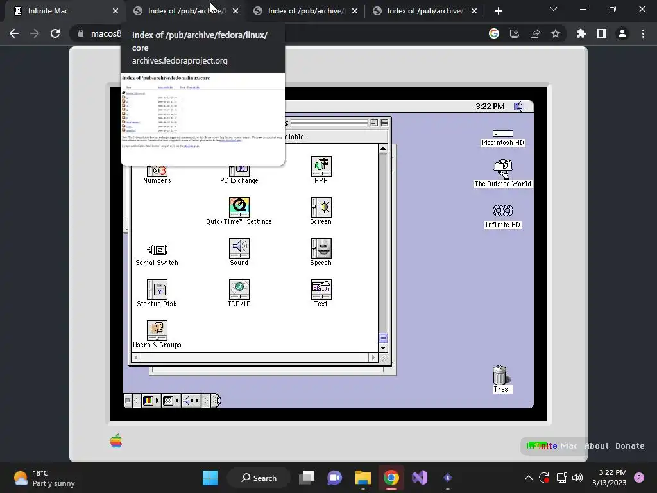Click the horizontal scrollbar right arrow
Screen dimensions: 657x493
coord(373,358)
